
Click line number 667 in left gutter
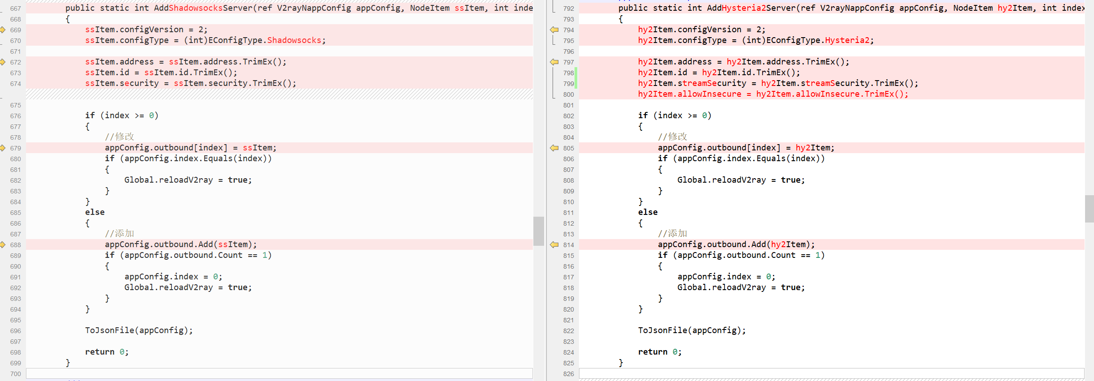[16, 9]
